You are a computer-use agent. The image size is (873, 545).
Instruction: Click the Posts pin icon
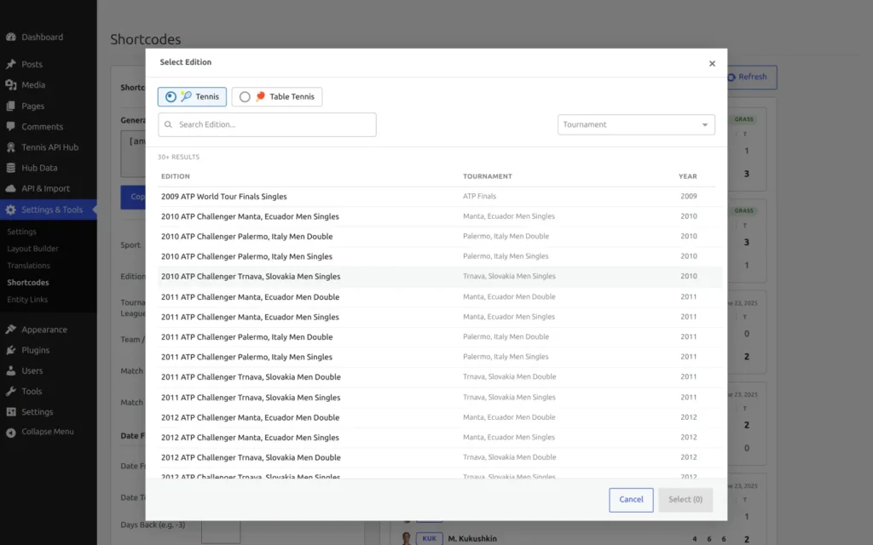(10, 64)
